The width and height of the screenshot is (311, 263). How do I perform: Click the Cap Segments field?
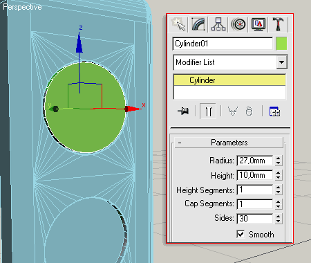pyautogui.click(x=255, y=204)
